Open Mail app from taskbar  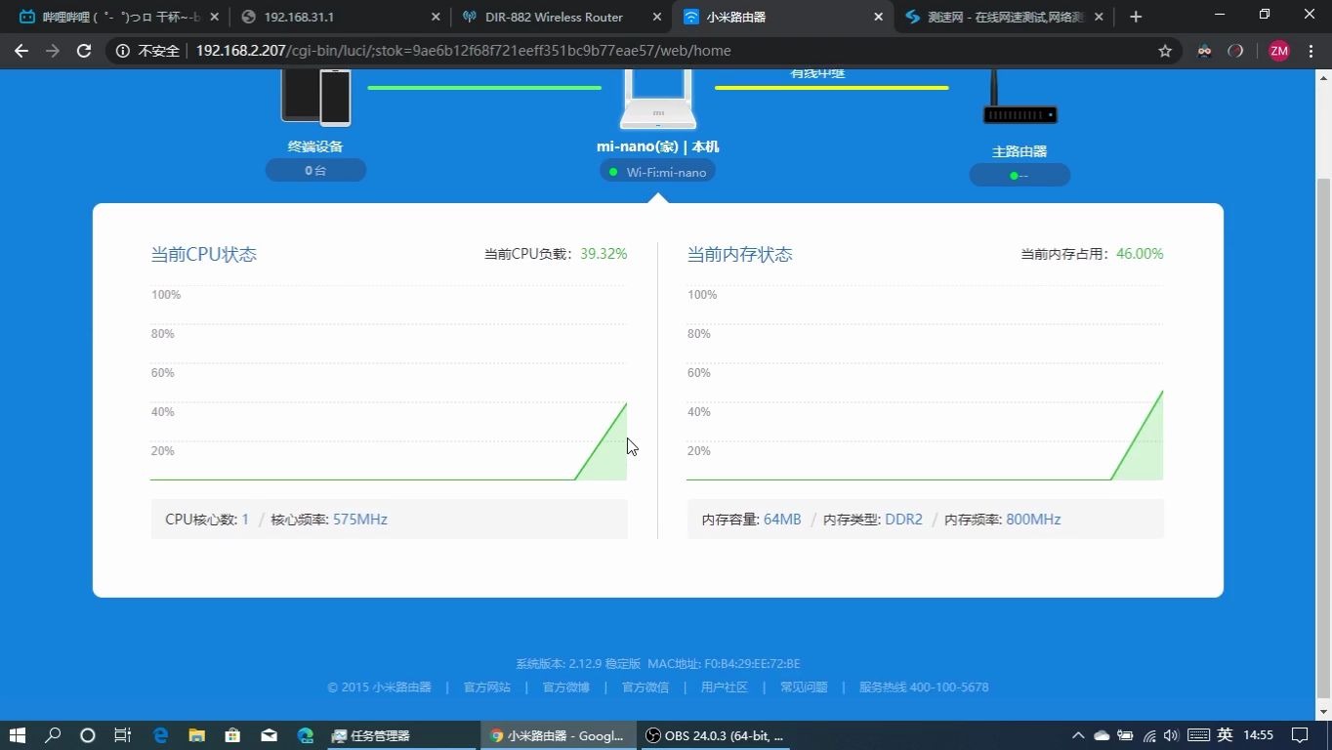pyautogui.click(x=269, y=735)
